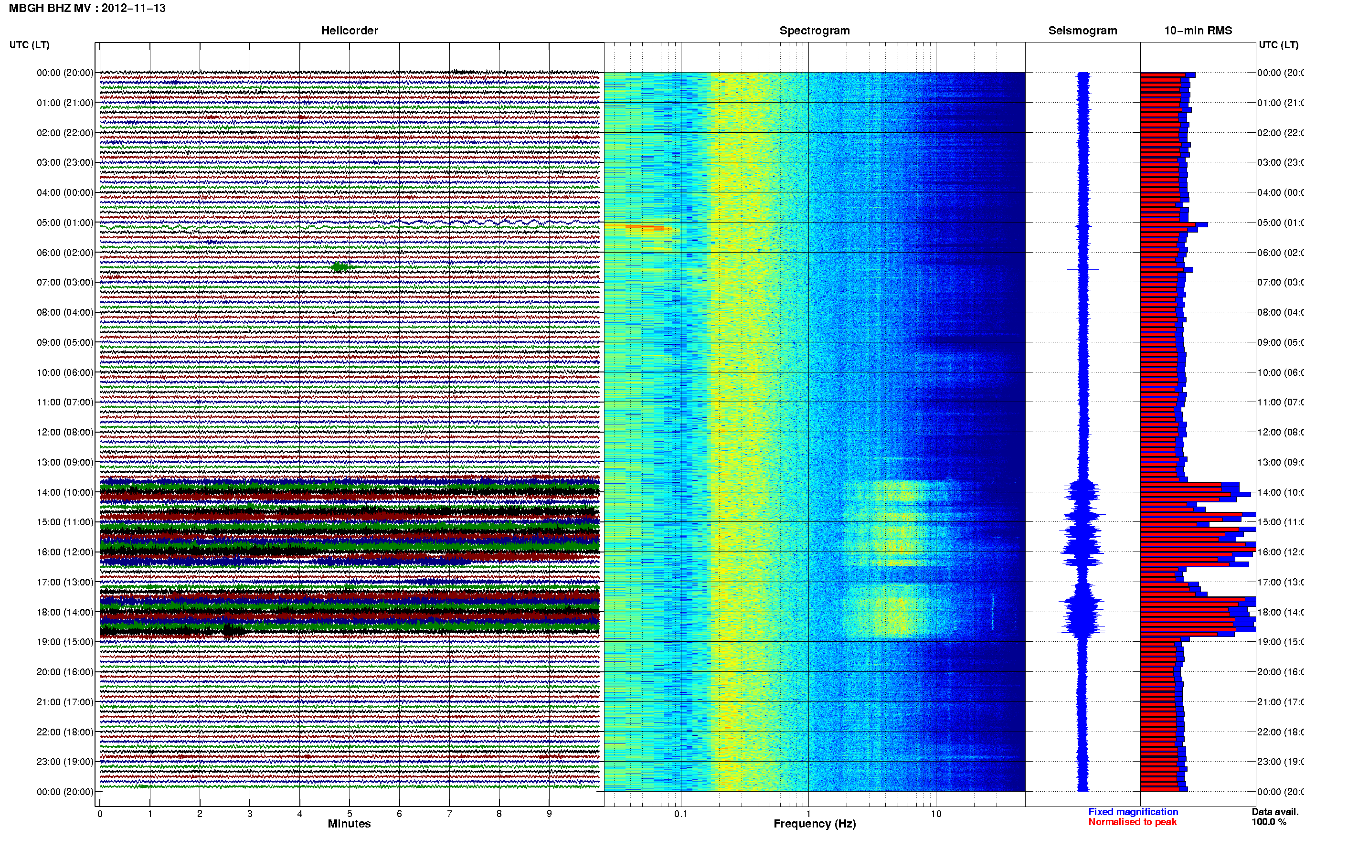
Task: Click the 1 Hz frequency tick label
Action: [x=808, y=814]
